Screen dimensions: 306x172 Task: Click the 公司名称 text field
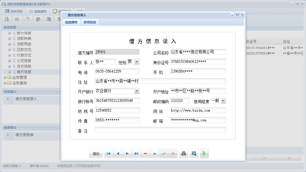pos(198,52)
